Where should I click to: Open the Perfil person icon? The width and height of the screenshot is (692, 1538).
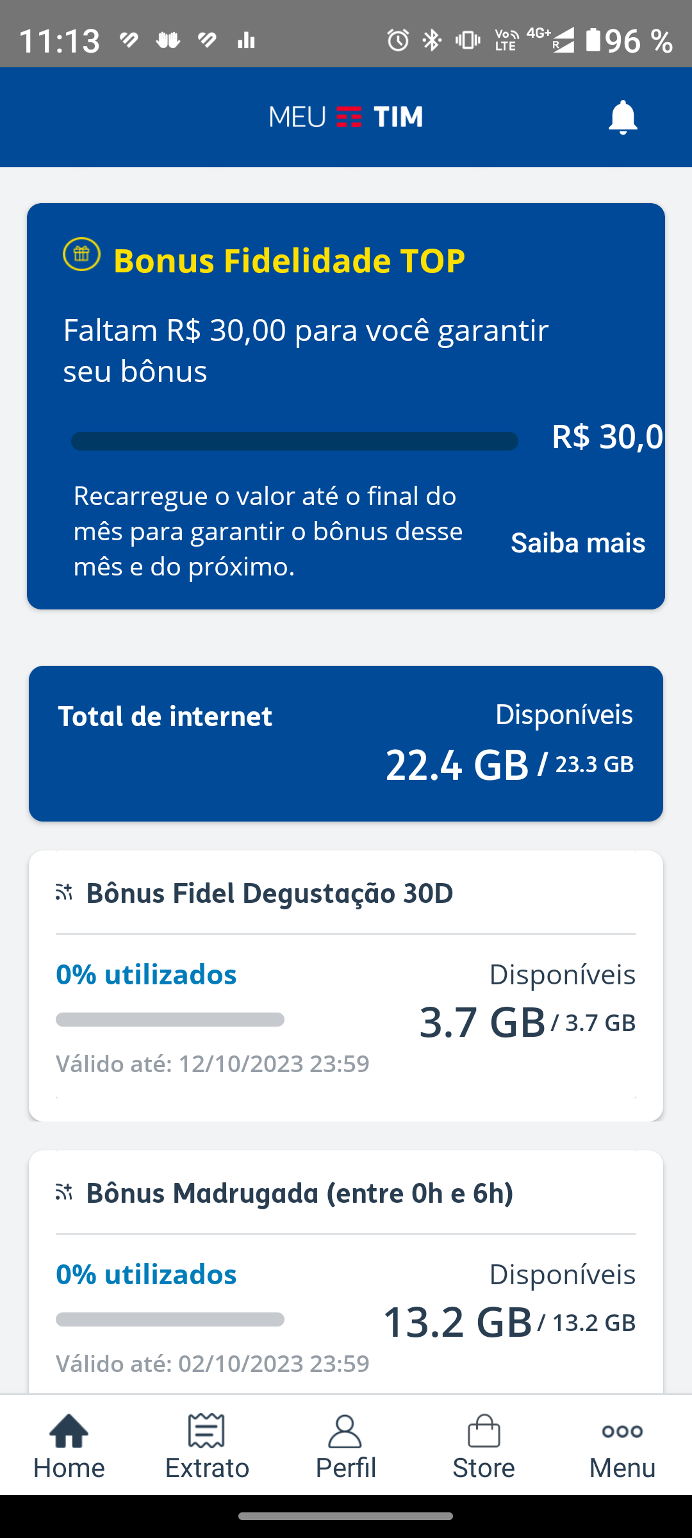[x=345, y=1432]
